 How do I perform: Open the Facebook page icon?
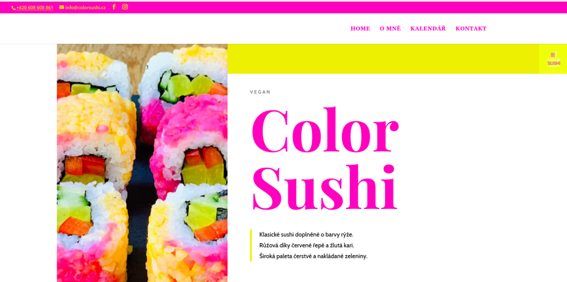pyautogui.click(x=114, y=7)
